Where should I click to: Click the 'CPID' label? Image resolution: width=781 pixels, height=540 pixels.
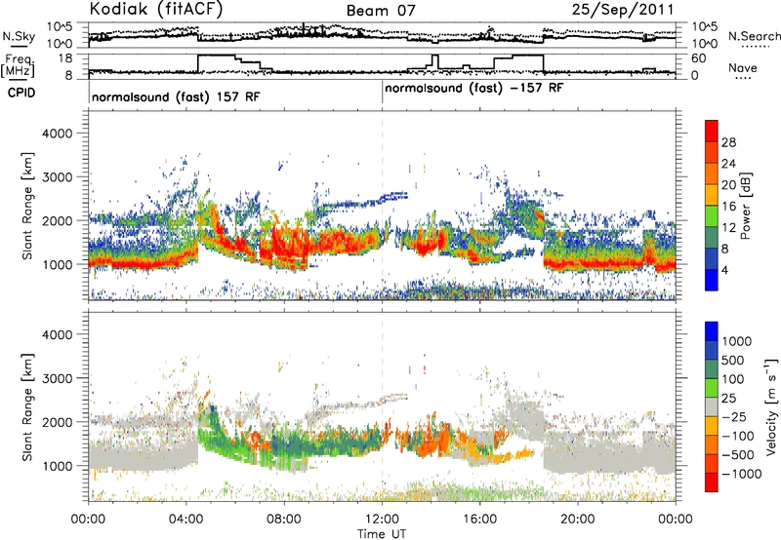point(21,93)
